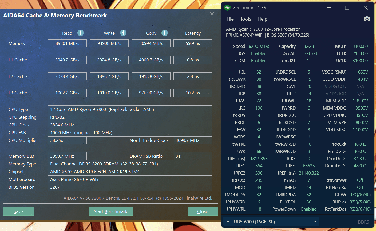Click Chipset field AMD X670
The width and height of the screenshot is (376, 231).
coord(130,172)
